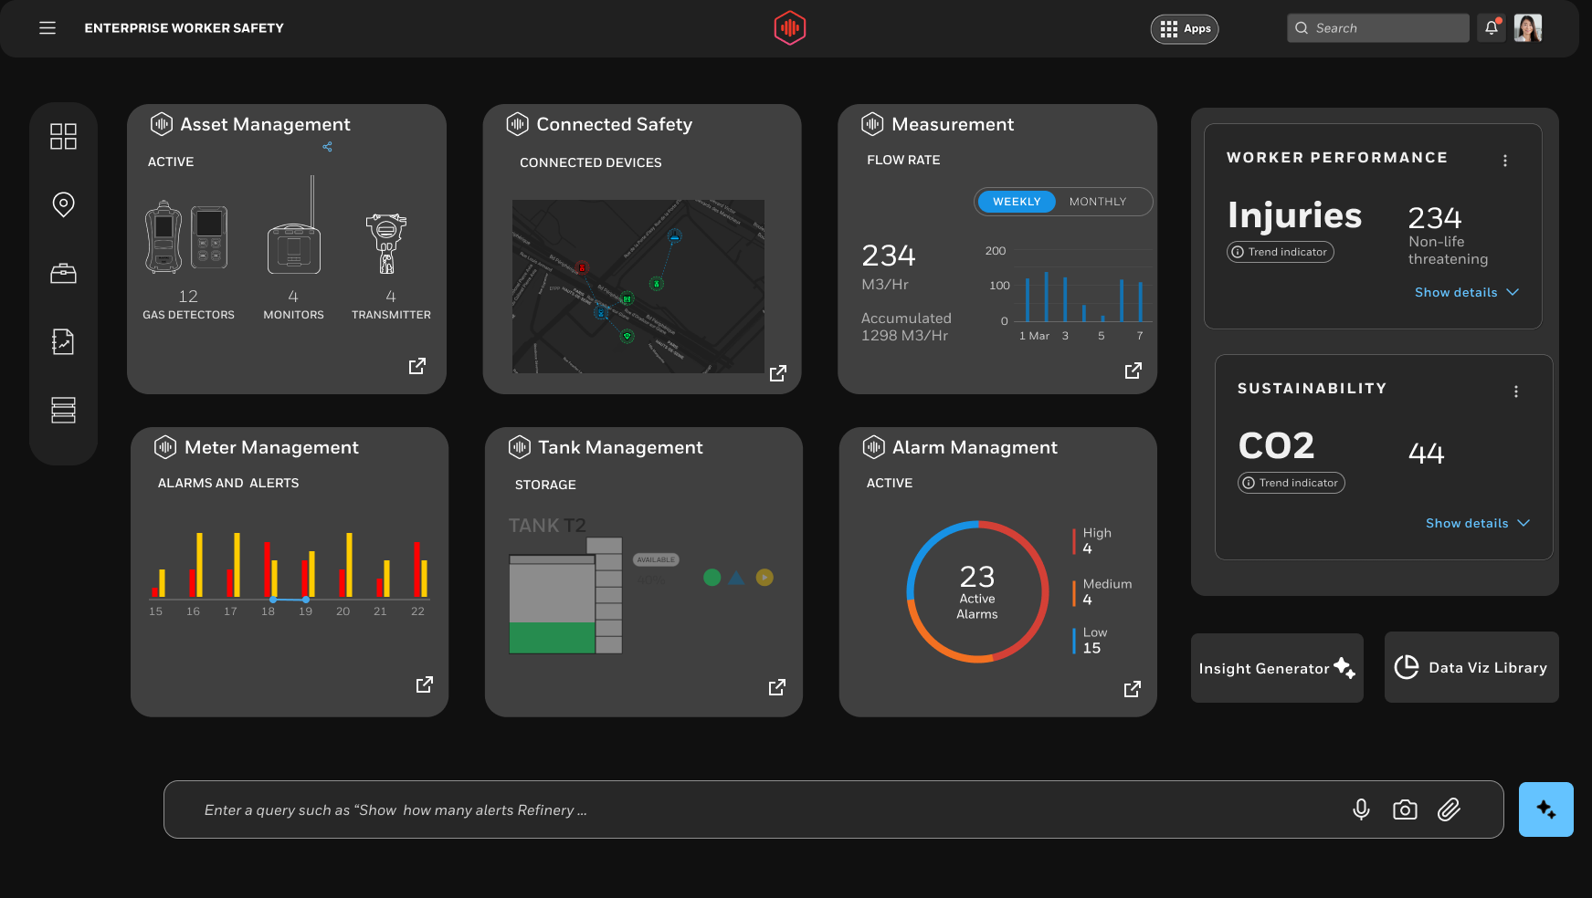
Task: Open the Data Viz Library button
Action: [x=1471, y=667]
